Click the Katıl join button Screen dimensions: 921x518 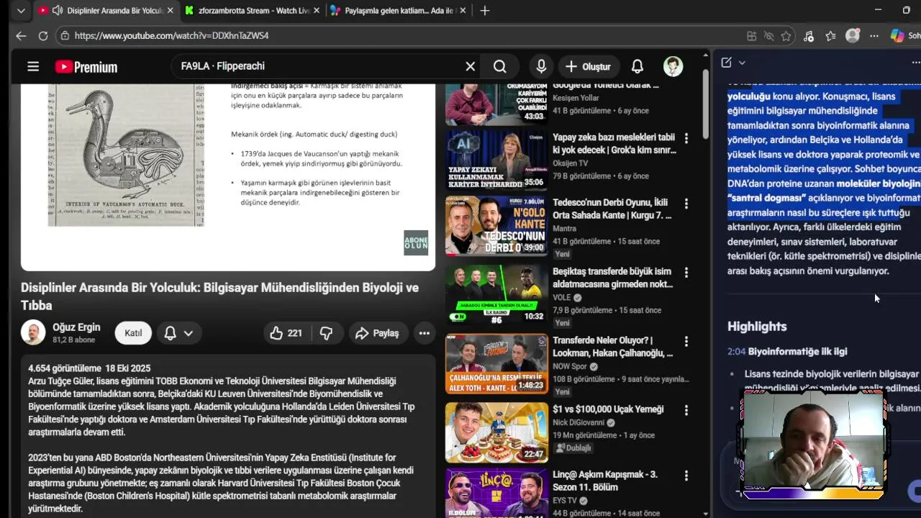(x=133, y=333)
